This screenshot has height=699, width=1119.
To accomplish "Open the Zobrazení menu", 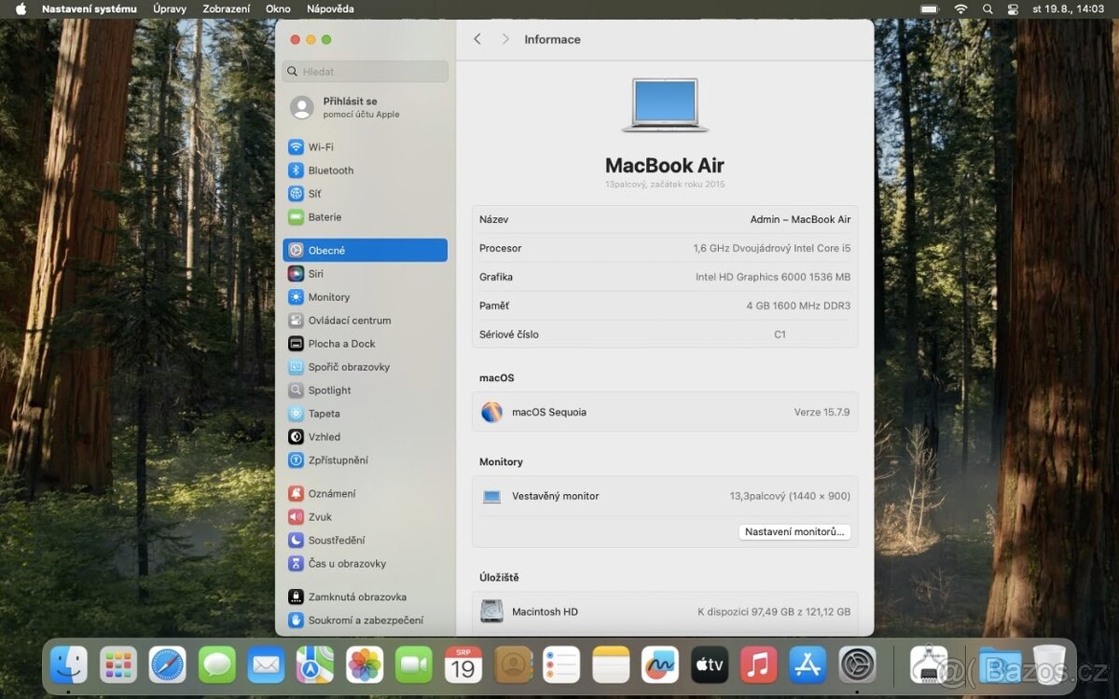I will [227, 8].
